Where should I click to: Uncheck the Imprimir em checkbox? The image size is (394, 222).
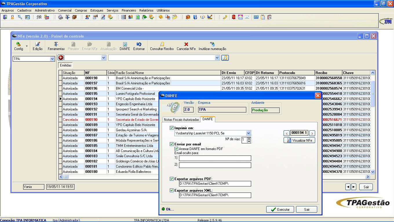click(172, 128)
